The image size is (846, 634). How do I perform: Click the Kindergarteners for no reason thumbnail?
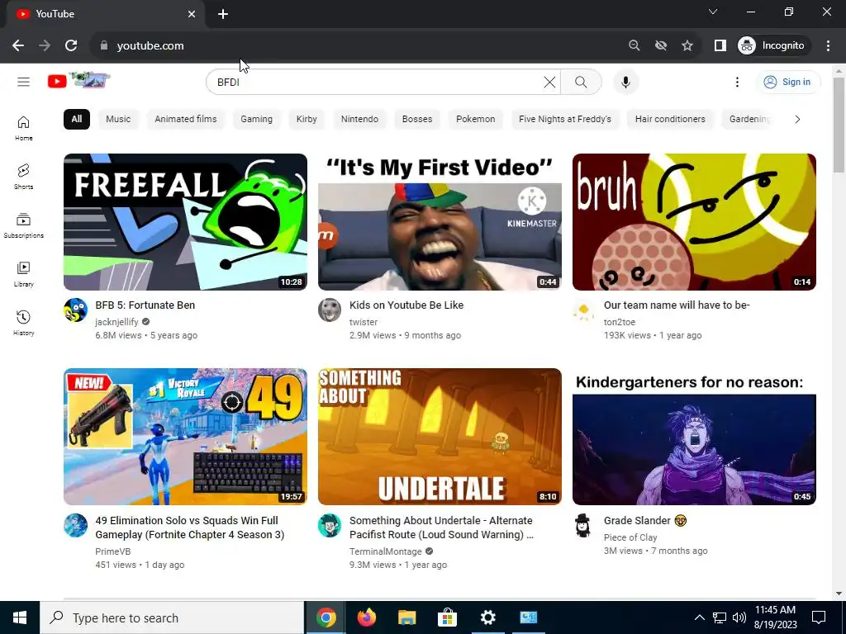click(x=694, y=437)
